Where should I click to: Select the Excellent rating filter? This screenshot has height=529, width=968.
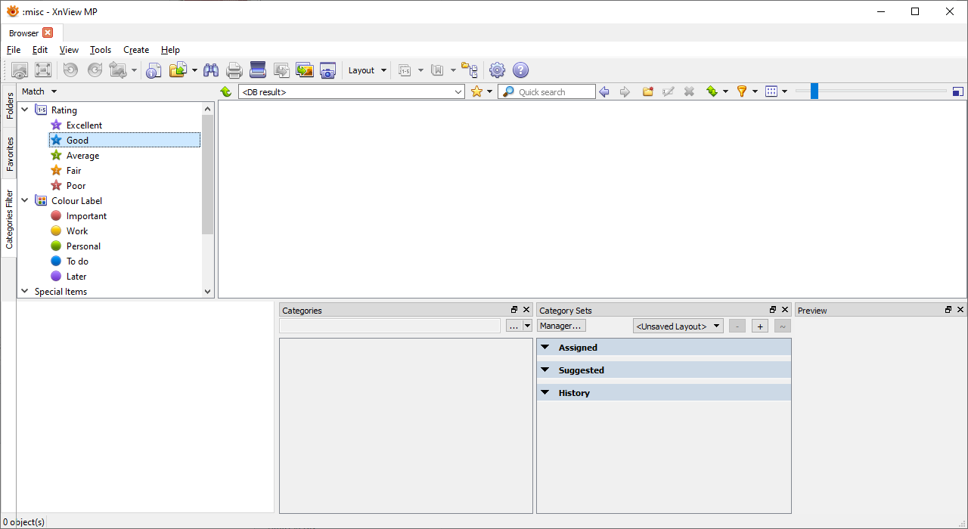[83, 125]
